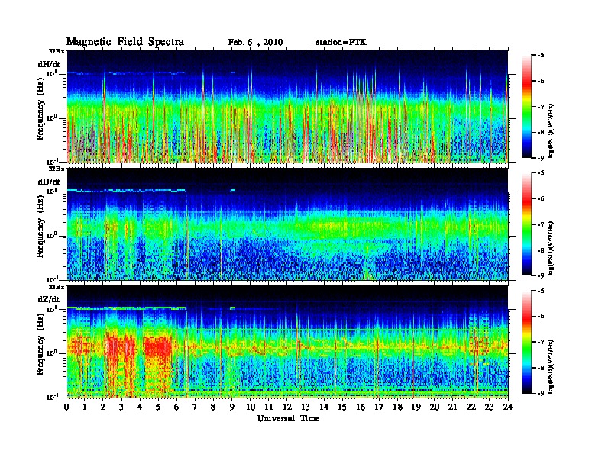Click the dZ/dt colorbar log PSD unit label
This screenshot has width=605, height=467.
point(552,366)
